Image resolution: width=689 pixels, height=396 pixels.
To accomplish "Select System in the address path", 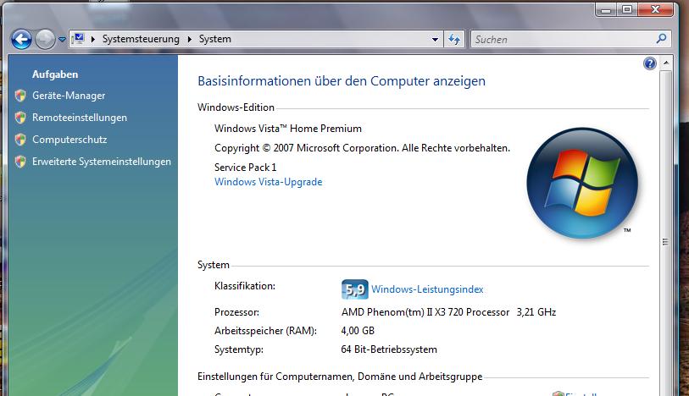I will 215,39.
